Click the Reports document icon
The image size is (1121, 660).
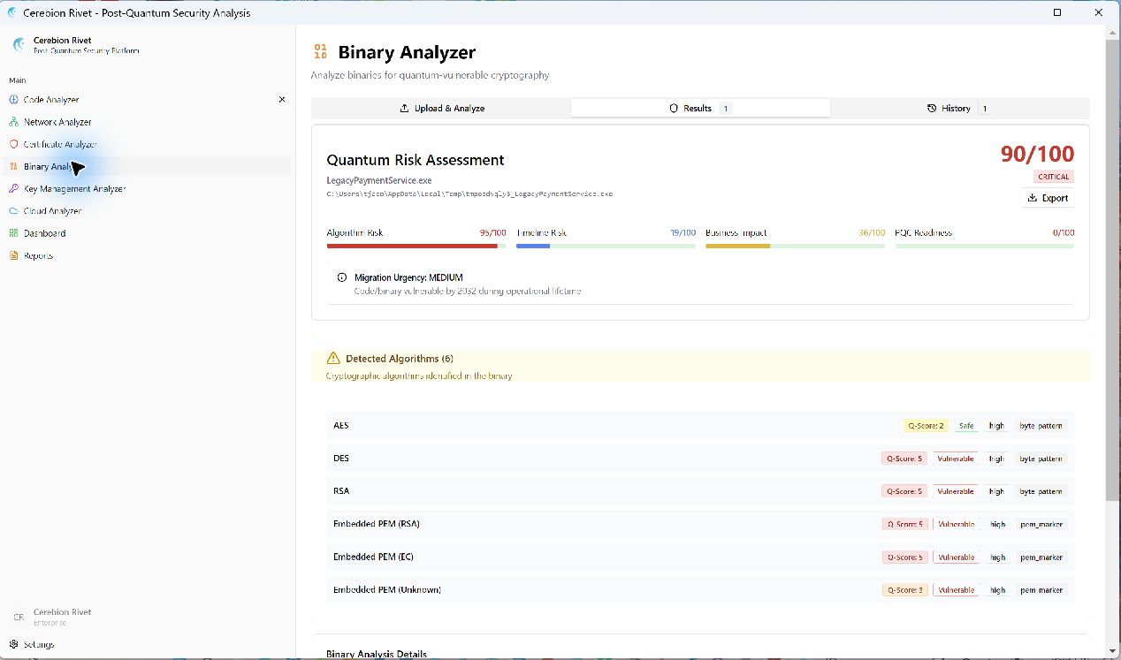point(13,255)
